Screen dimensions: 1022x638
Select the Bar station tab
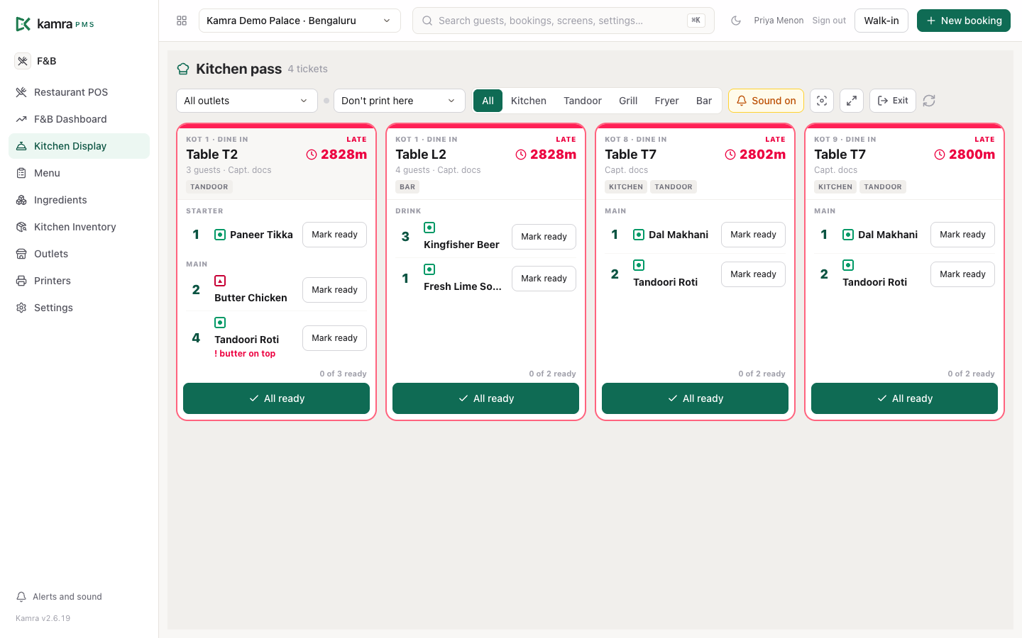pyautogui.click(x=704, y=101)
